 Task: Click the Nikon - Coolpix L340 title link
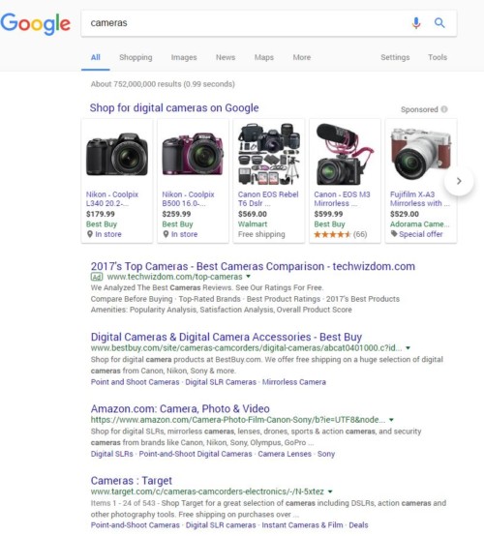(112, 199)
